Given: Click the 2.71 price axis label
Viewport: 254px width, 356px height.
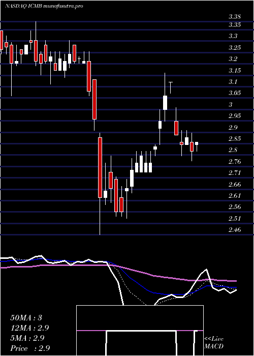Looking at the screenshot, I should 235,173.
